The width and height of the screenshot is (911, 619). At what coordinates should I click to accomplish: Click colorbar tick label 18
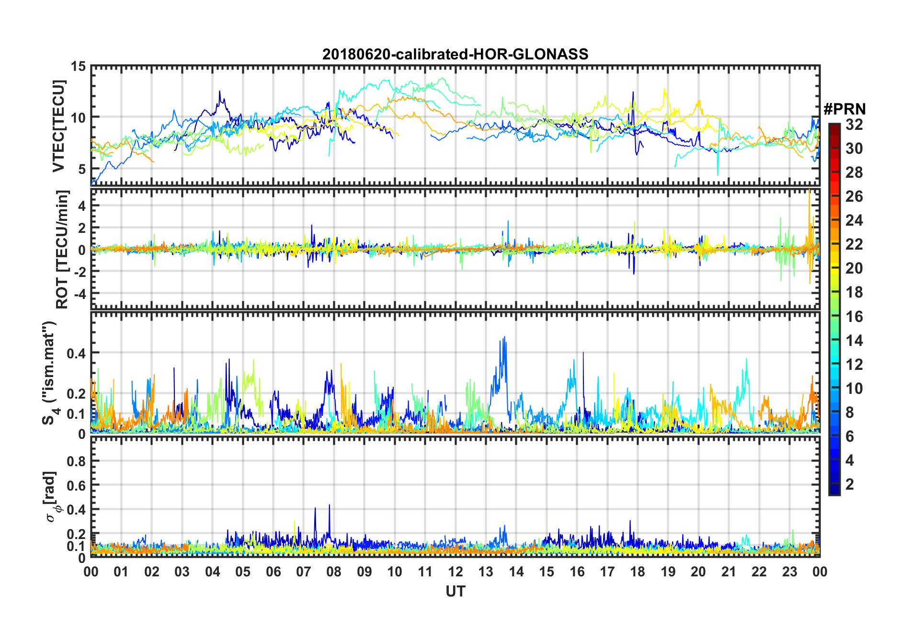click(854, 292)
